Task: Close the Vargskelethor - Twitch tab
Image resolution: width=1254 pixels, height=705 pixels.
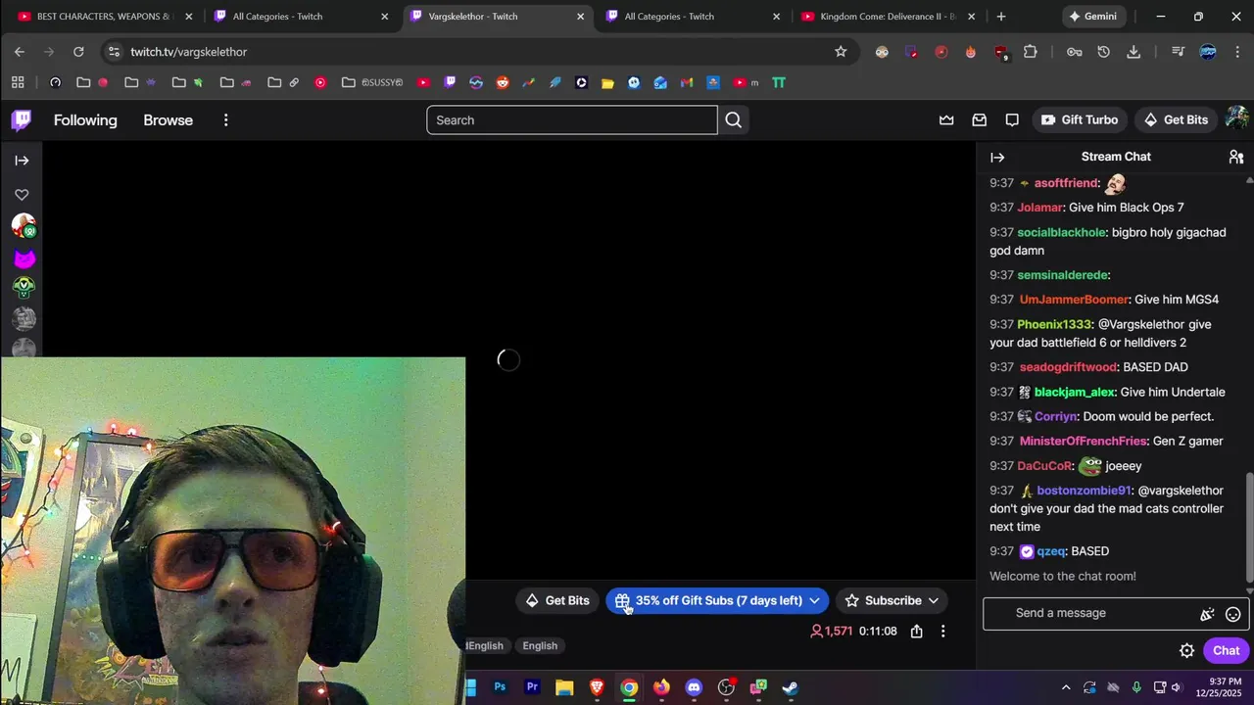Action: [580, 17]
